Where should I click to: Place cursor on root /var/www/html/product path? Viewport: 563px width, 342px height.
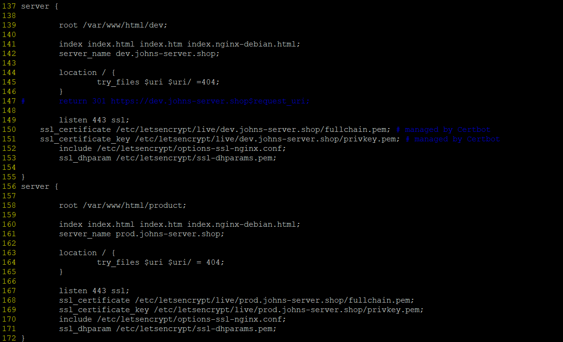[x=134, y=205]
